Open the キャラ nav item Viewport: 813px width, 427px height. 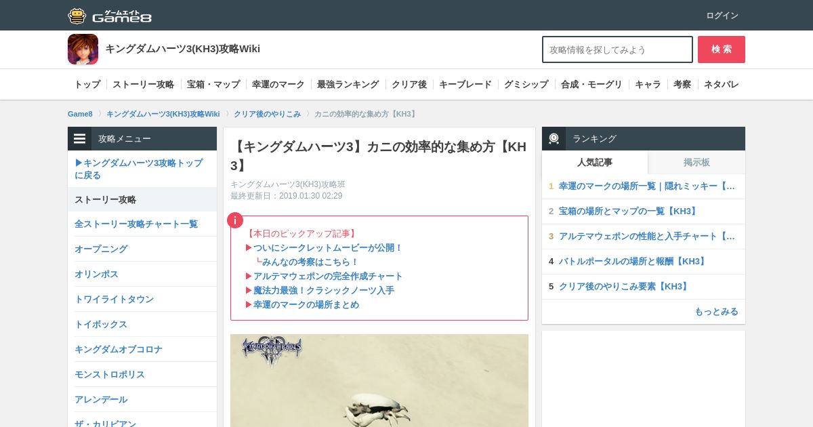point(648,85)
